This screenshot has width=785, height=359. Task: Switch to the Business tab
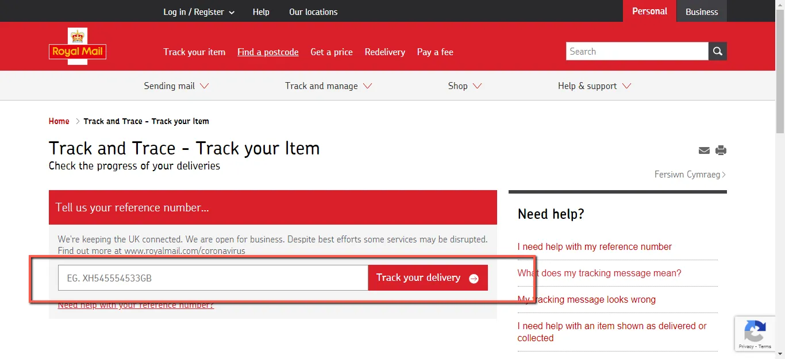point(702,11)
